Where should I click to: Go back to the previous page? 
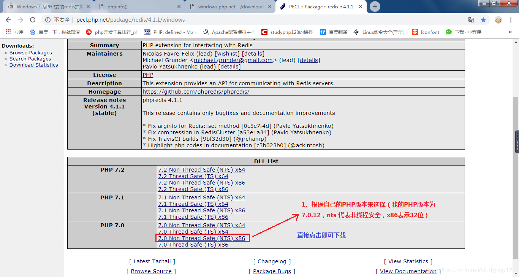[8, 20]
